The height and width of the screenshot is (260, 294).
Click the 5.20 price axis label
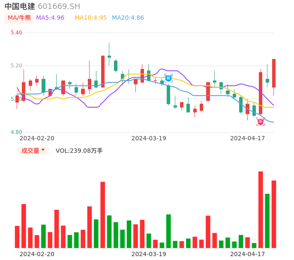(x=16, y=66)
